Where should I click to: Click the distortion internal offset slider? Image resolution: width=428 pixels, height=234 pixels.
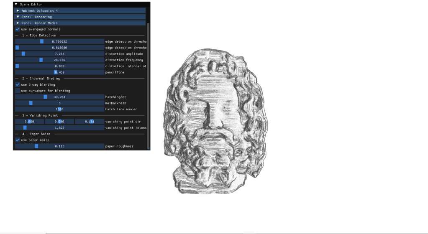tap(59, 66)
